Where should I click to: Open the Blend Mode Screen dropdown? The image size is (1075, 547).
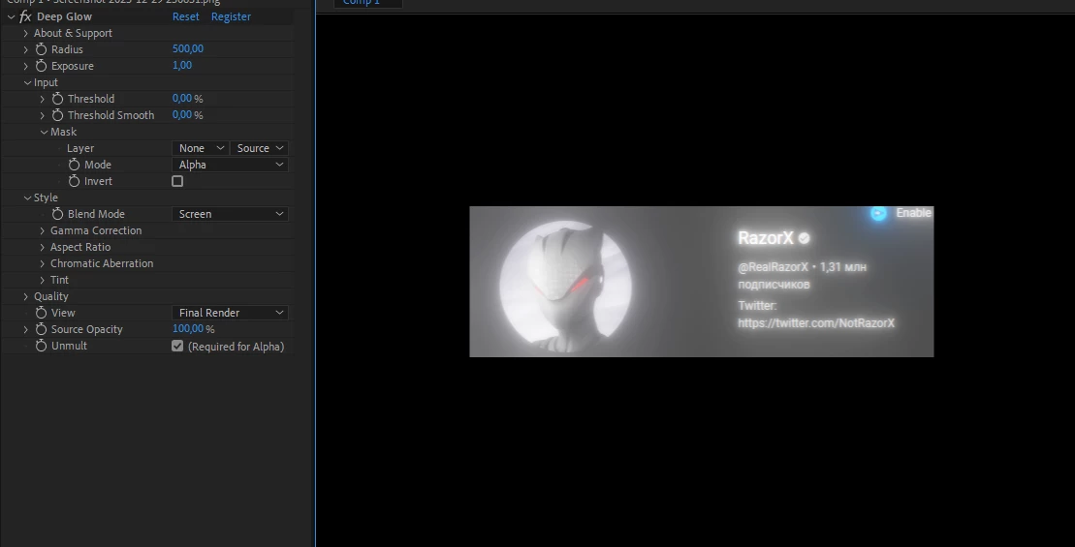(230, 214)
